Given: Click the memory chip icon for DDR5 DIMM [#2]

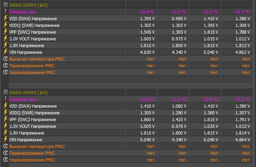Looking at the screenshot, I should 5,5.
